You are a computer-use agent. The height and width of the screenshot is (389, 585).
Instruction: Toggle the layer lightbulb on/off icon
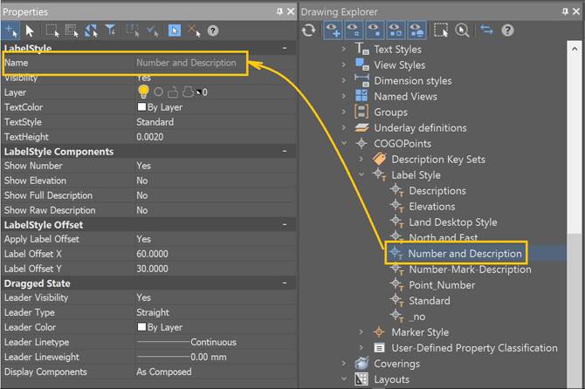tap(143, 92)
